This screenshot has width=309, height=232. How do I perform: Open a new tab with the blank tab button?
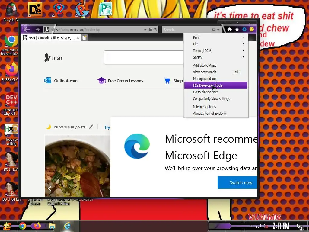(x=84, y=38)
